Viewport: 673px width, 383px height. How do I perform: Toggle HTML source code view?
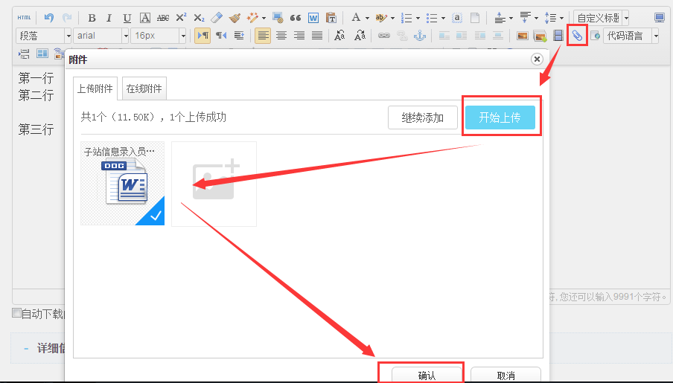(25, 18)
